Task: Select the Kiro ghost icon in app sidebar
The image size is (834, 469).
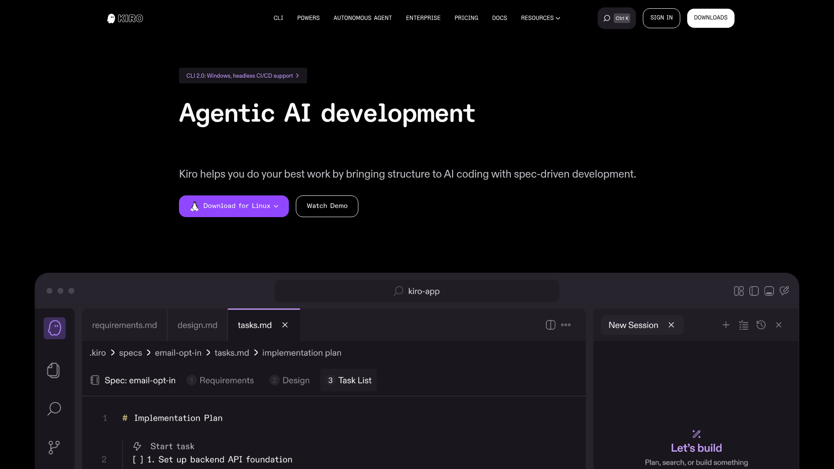Action: pyautogui.click(x=54, y=328)
